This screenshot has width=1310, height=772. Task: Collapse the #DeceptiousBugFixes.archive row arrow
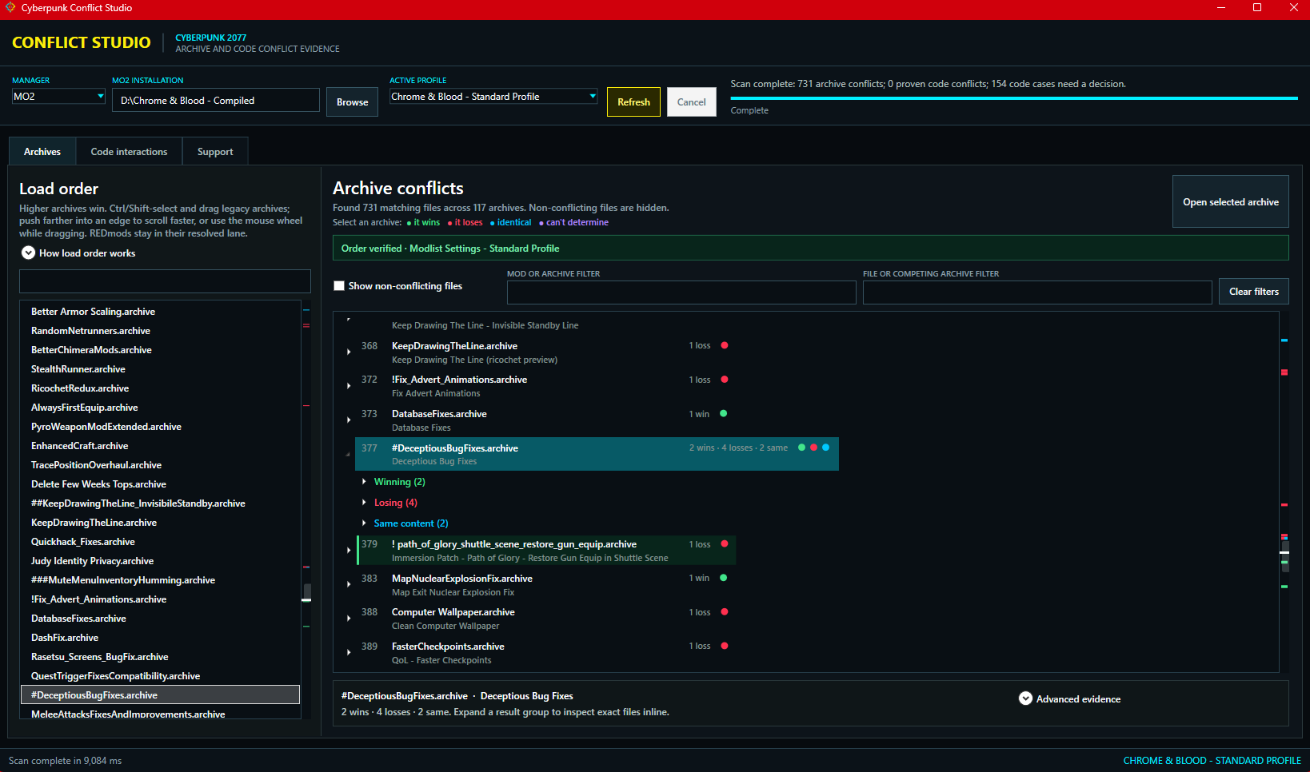pos(348,454)
